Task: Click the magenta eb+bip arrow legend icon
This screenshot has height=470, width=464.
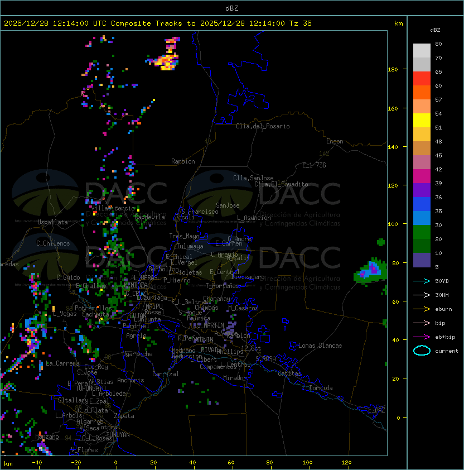Action: pos(422,337)
